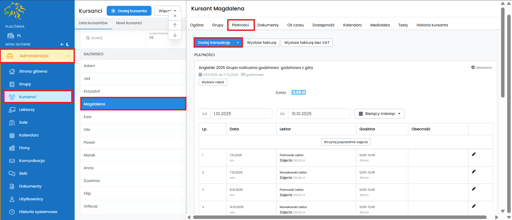The image size is (512, 220).
Task: Click the od date field 1.10.2025
Action: tap(241, 114)
